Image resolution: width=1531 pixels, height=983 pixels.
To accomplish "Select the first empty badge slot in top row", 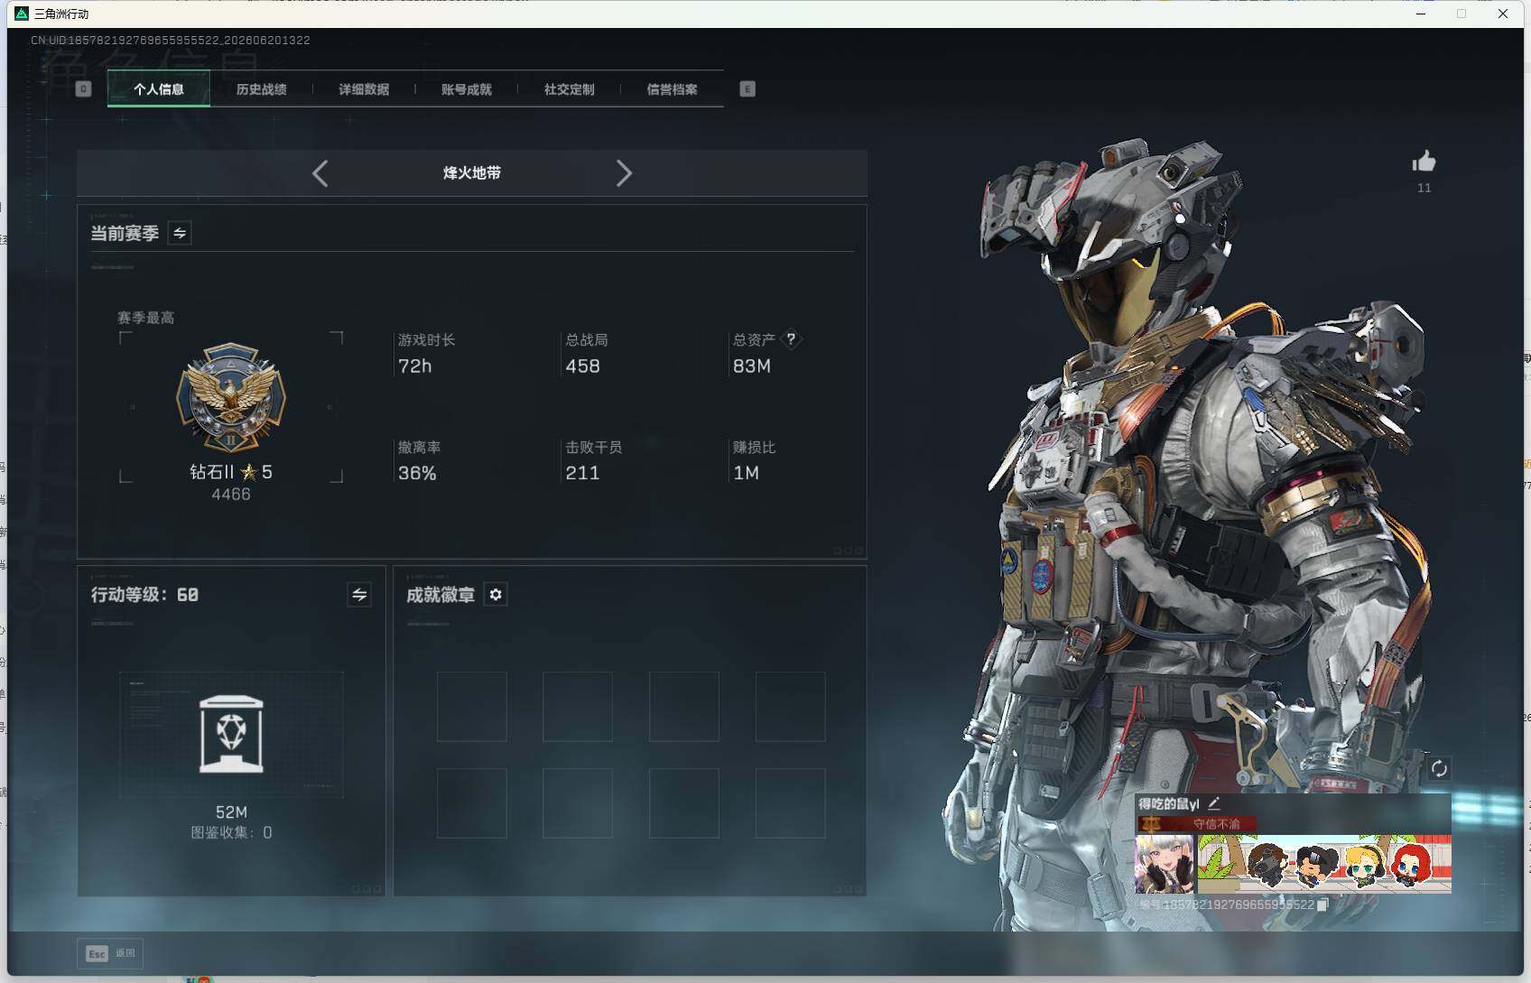I will tap(472, 707).
